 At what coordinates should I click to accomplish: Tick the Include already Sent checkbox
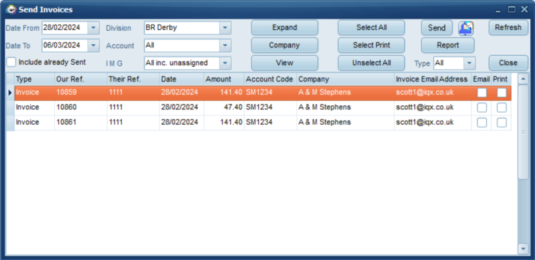click(x=11, y=62)
